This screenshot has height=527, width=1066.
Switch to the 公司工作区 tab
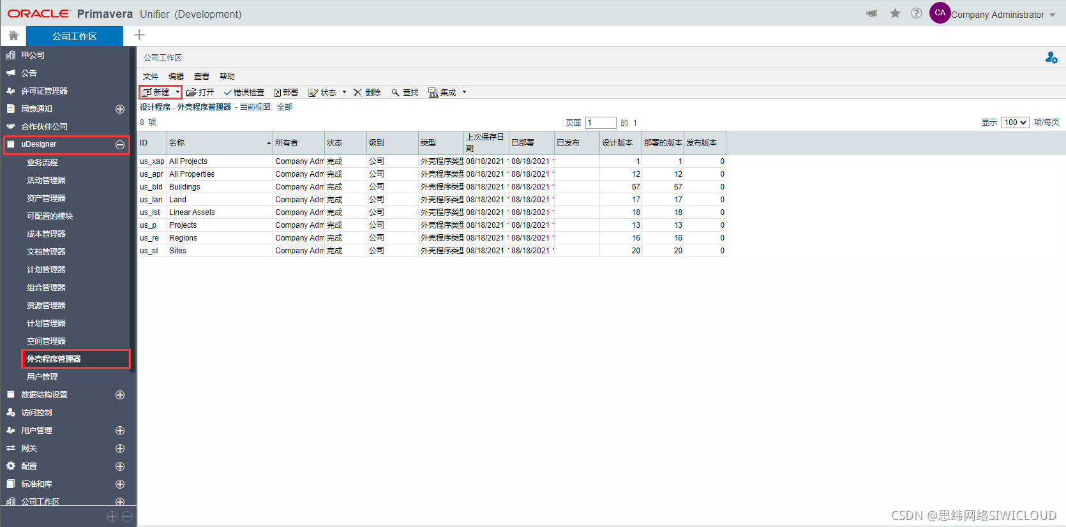click(x=75, y=36)
